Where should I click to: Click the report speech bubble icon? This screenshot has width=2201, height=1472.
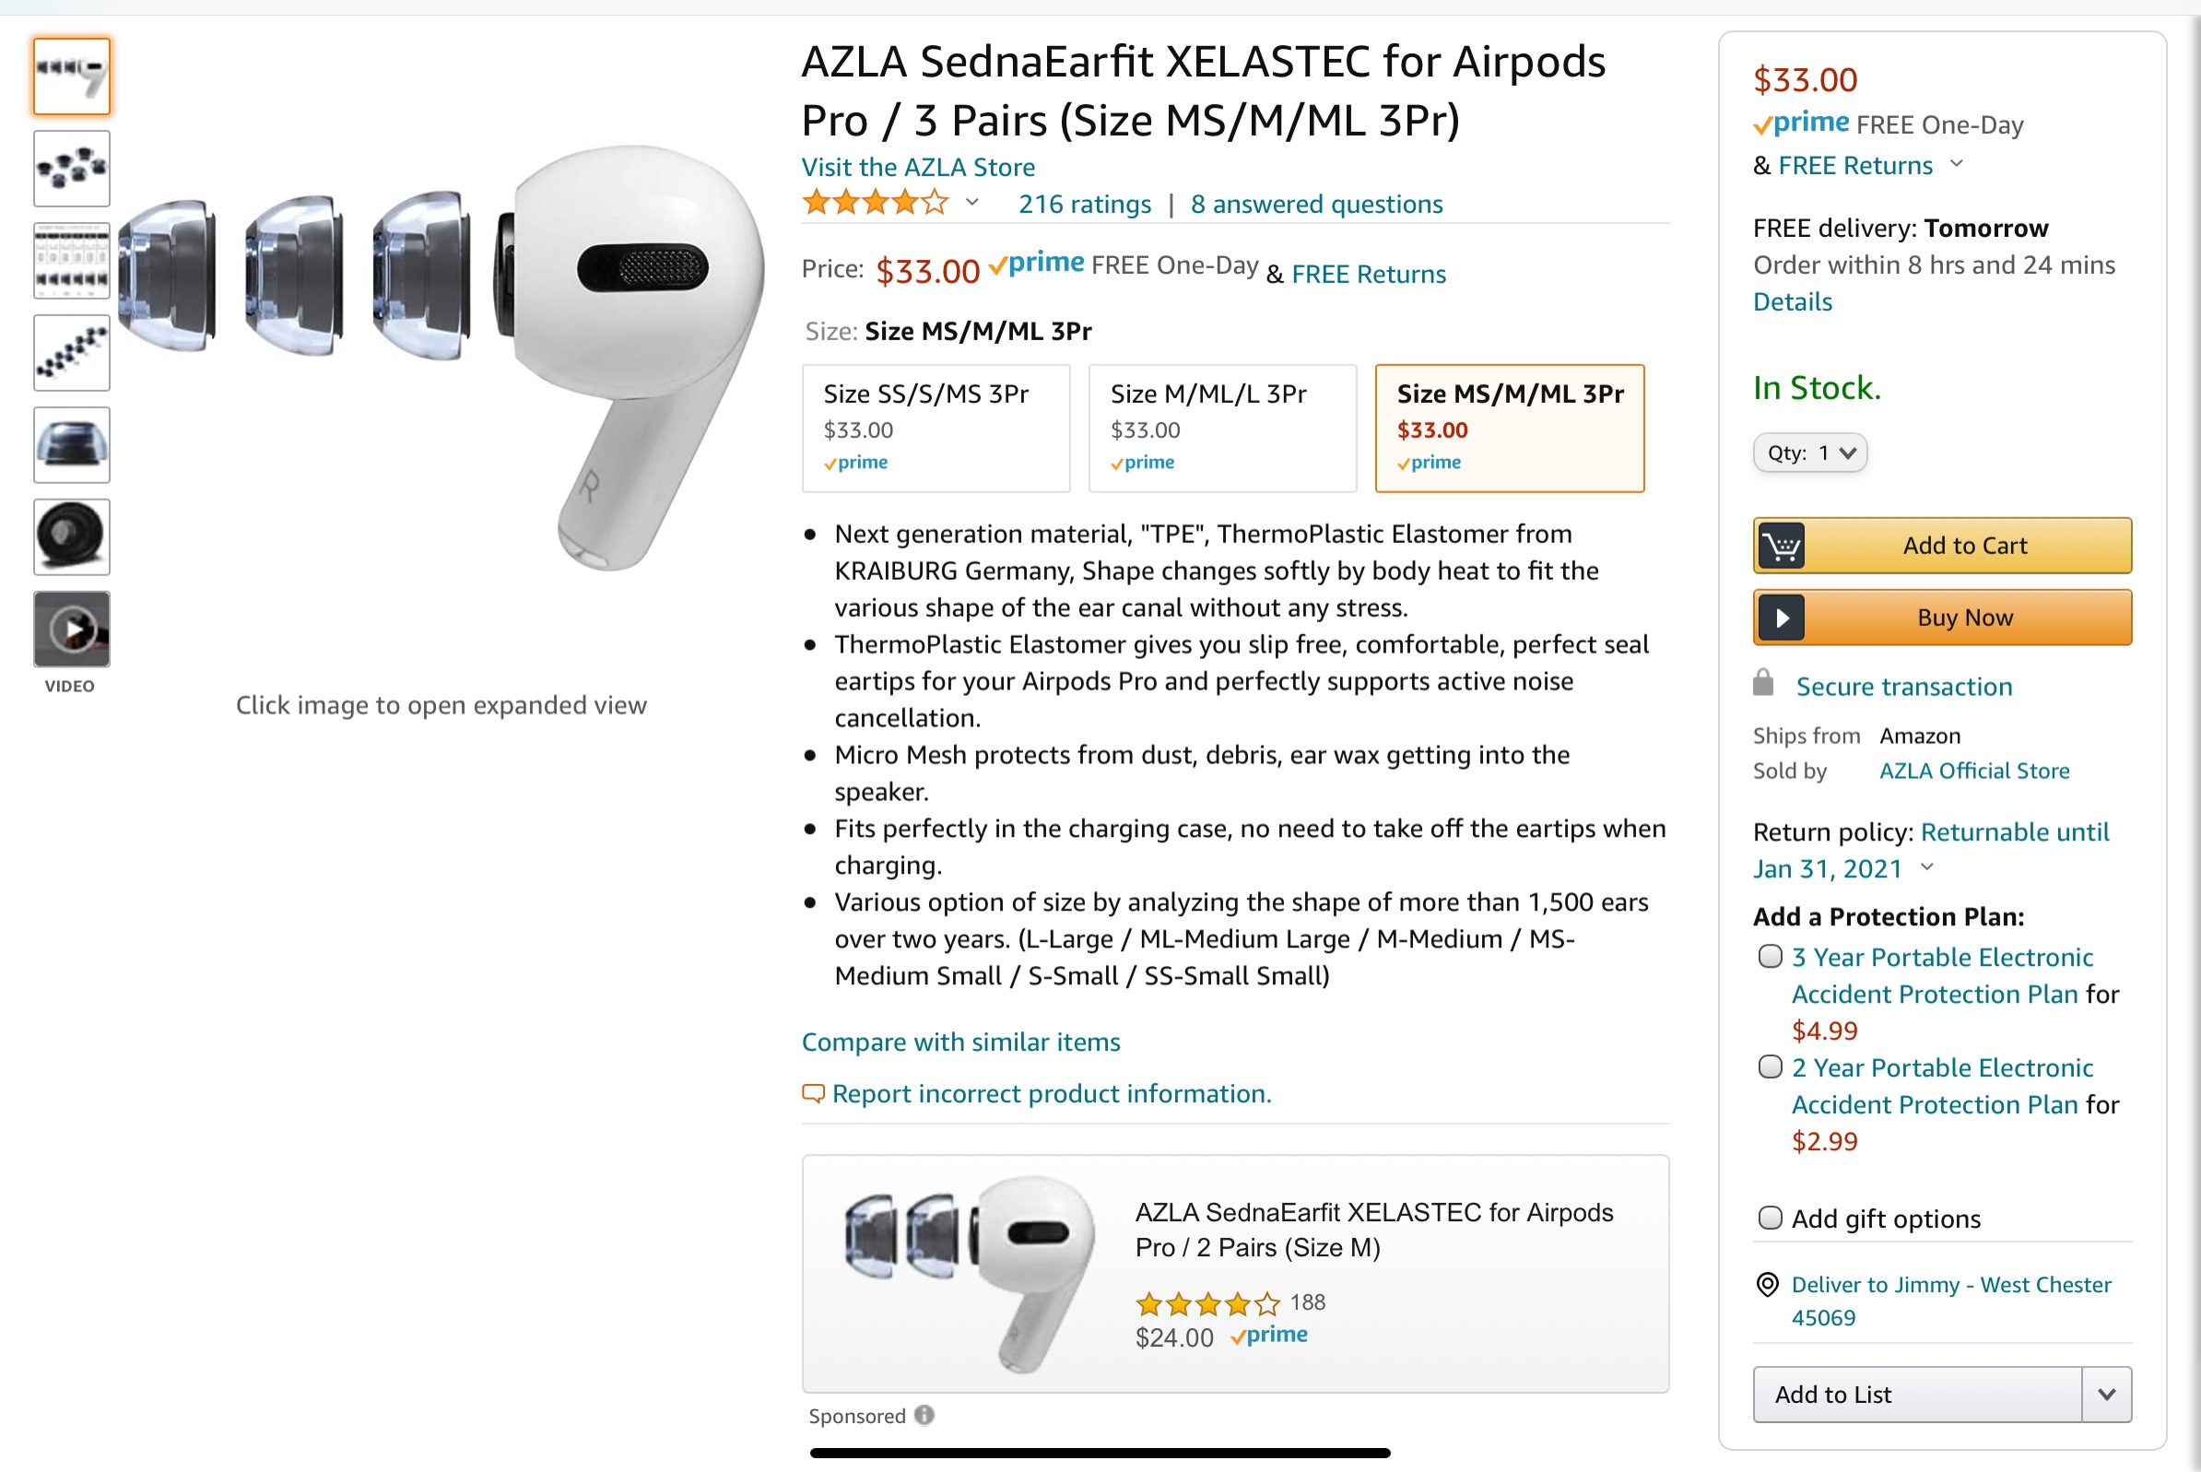pyautogui.click(x=813, y=1094)
